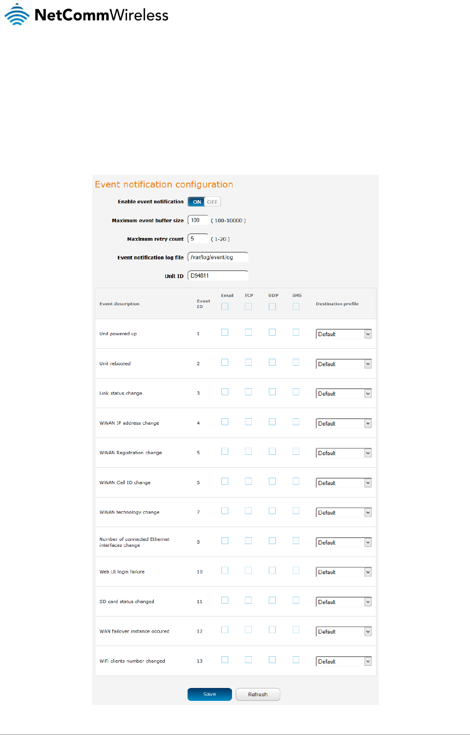The height and width of the screenshot is (735, 470).
Task: Enable Email for SD card status changed
Action: pos(225,600)
